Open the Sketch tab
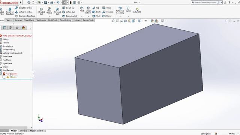The height and width of the screenshot is (135, 240). tap(9, 20)
